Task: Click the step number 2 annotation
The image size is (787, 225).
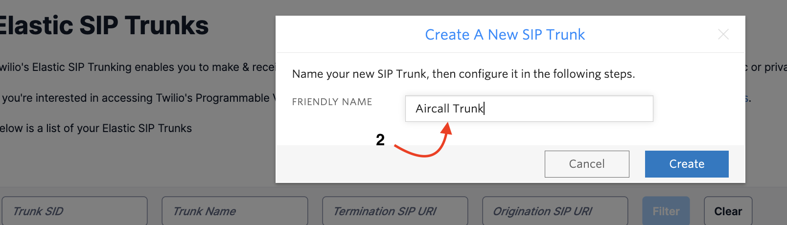Action: (380, 140)
